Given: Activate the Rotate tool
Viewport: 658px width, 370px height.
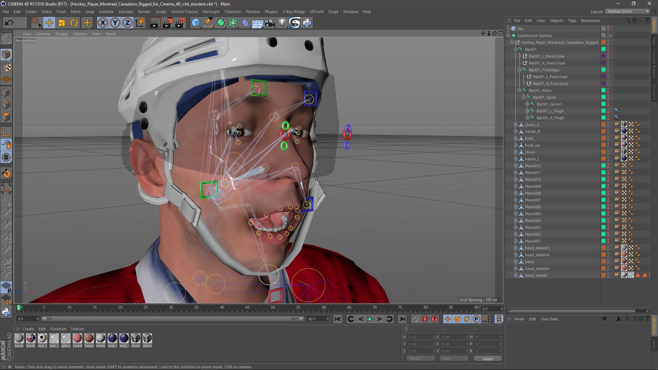Looking at the screenshot, I should (x=74, y=23).
